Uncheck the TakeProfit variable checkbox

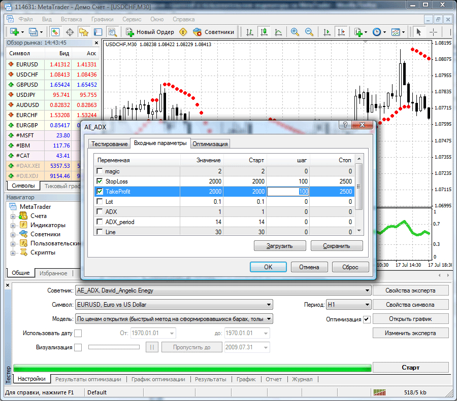(100, 191)
